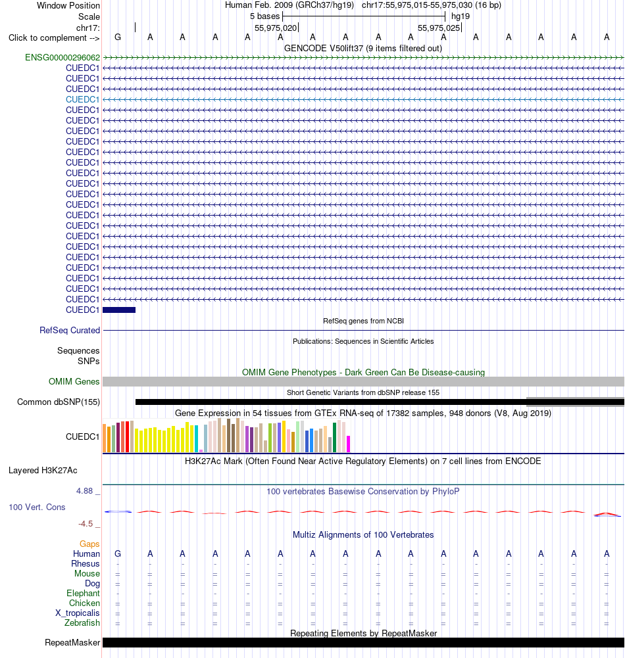Click the 55,975,020 ruler position

click(x=276, y=28)
